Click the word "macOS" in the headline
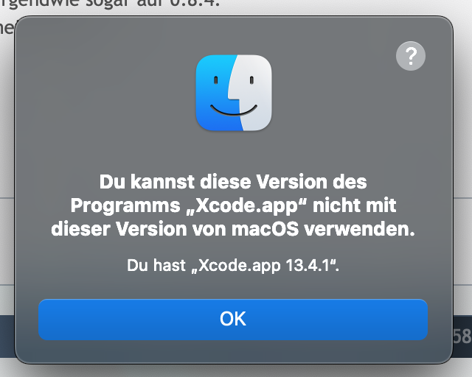Screen dimensions: 472x377 click(x=265, y=229)
